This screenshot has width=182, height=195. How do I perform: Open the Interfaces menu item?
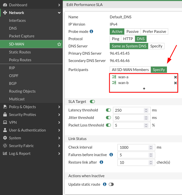(17, 21)
